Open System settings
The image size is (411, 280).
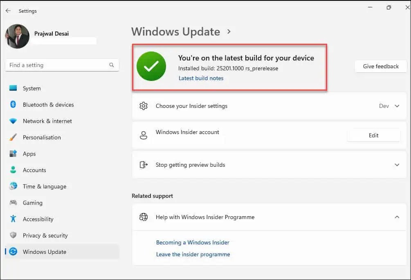(62, 88)
